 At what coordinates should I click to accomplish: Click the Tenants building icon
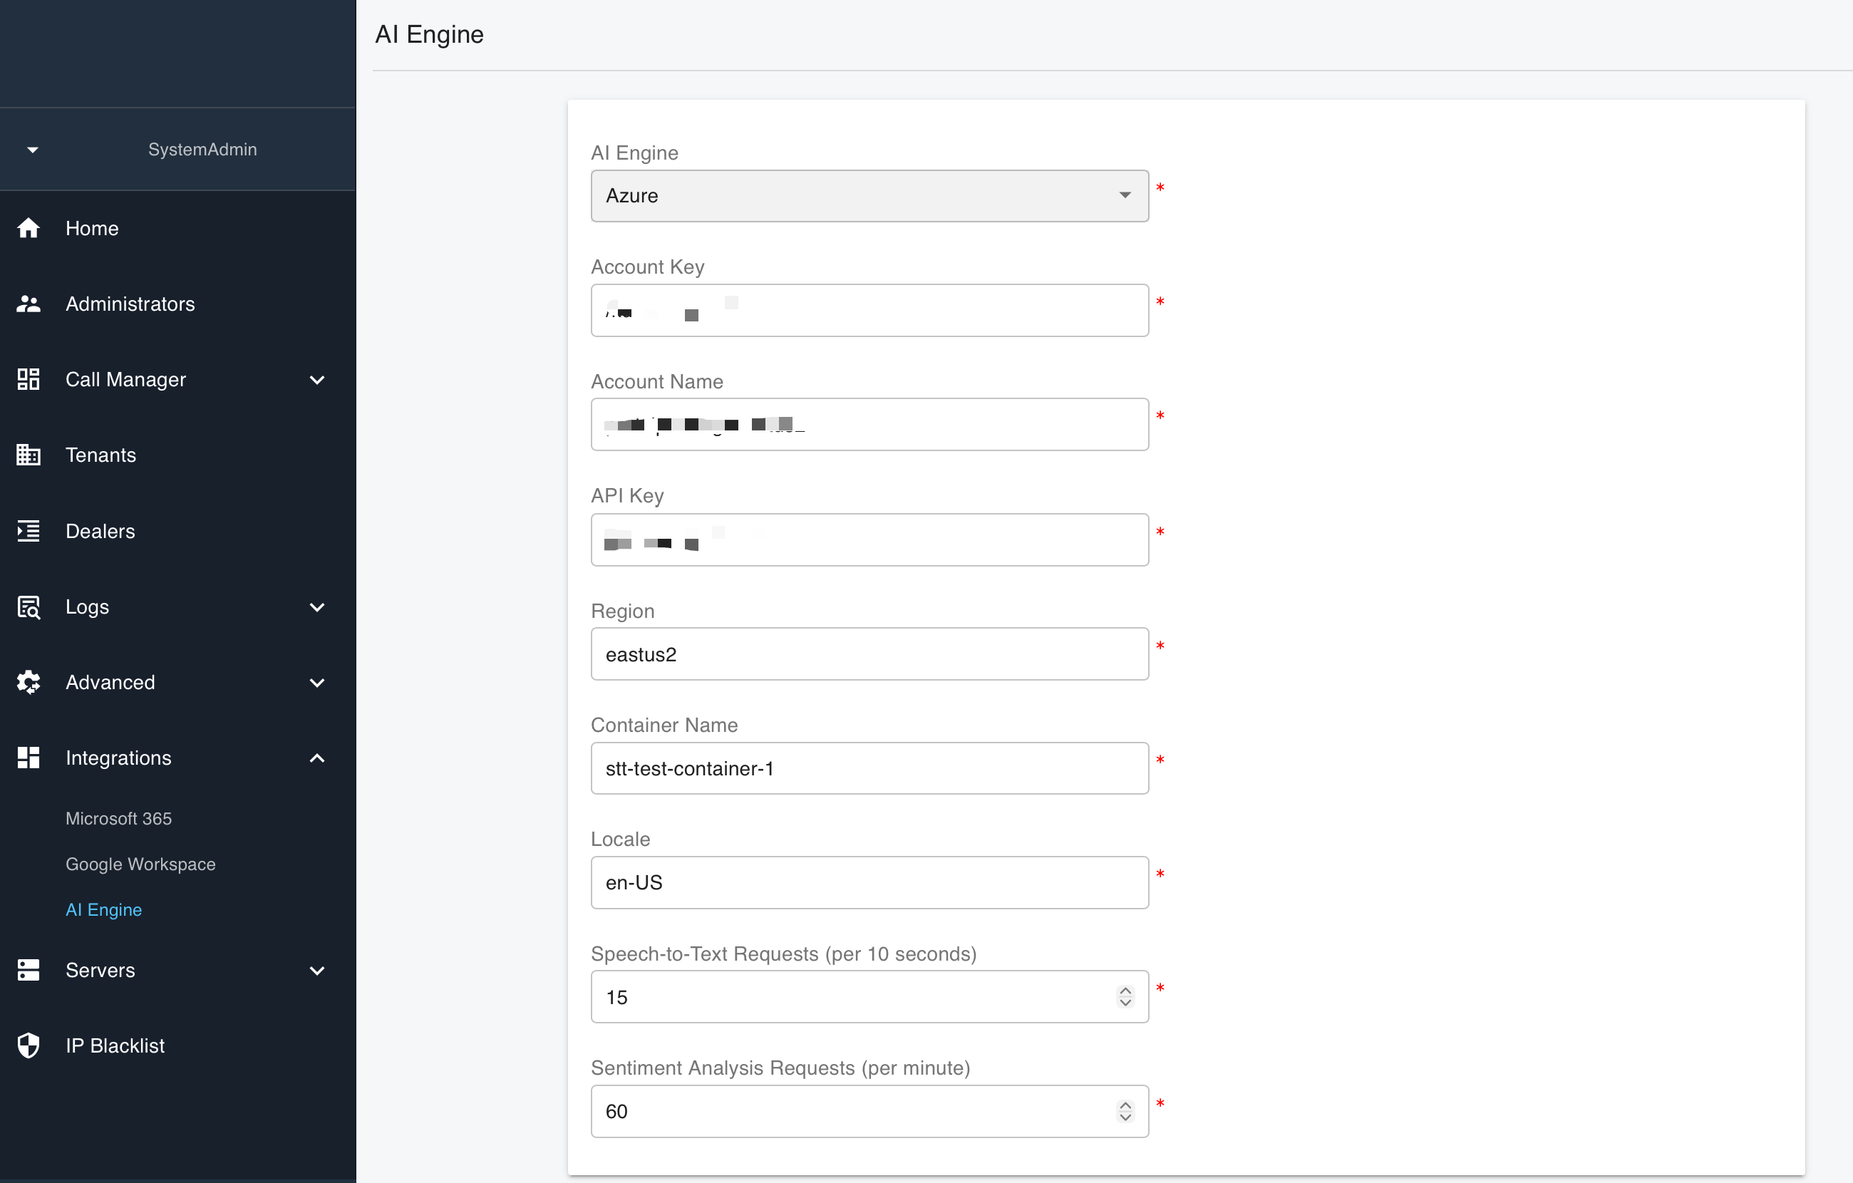coord(29,455)
